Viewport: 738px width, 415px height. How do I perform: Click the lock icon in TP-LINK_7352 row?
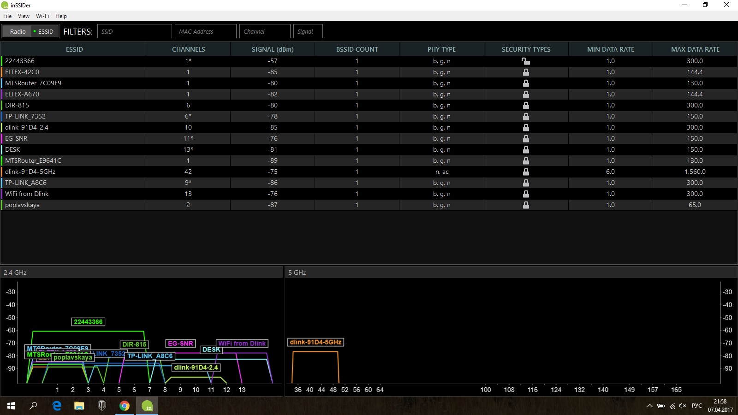click(526, 116)
